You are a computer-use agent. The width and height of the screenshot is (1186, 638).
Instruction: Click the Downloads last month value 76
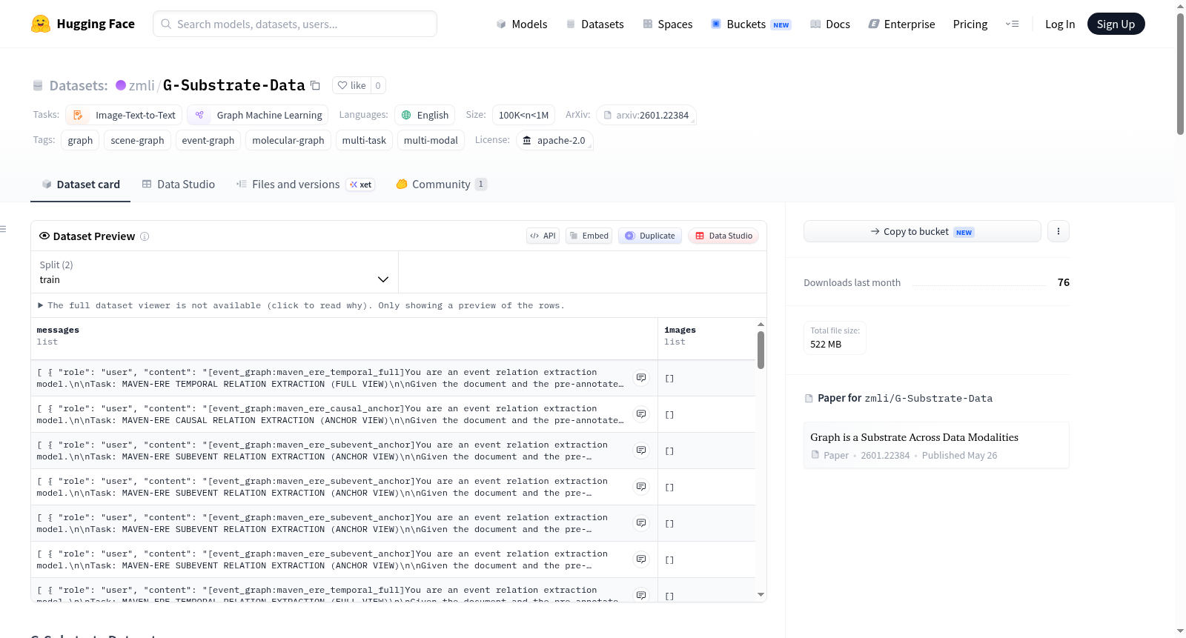pos(1064,282)
